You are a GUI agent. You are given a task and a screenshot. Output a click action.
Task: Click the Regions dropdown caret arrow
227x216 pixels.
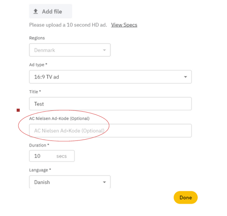point(104,50)
